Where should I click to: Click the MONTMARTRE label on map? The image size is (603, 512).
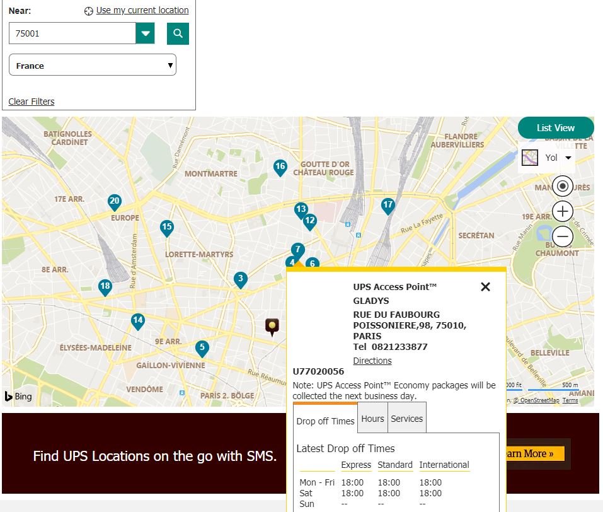tap(210, 173)
